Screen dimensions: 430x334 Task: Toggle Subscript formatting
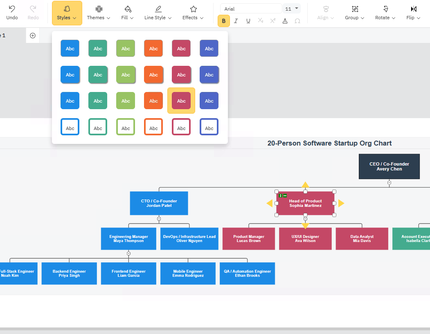[x=261, y=21]
